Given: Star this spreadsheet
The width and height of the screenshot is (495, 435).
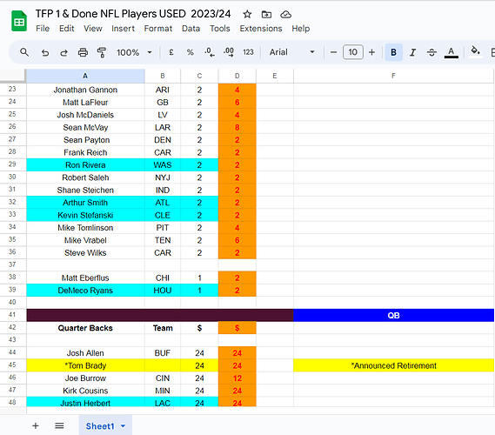Looking at the screenshot, I should tap(247, 14).
